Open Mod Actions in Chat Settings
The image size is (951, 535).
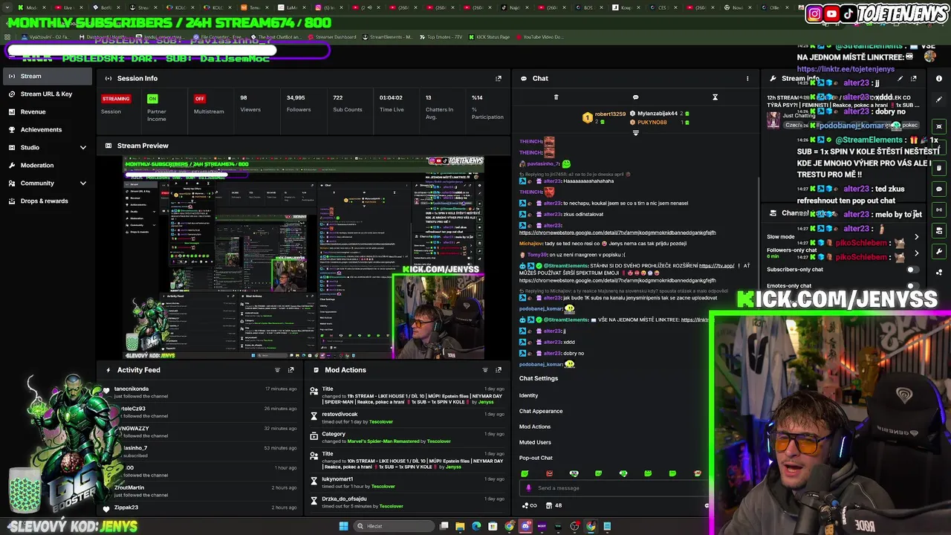pyautogui.click(x=535, y=427)
